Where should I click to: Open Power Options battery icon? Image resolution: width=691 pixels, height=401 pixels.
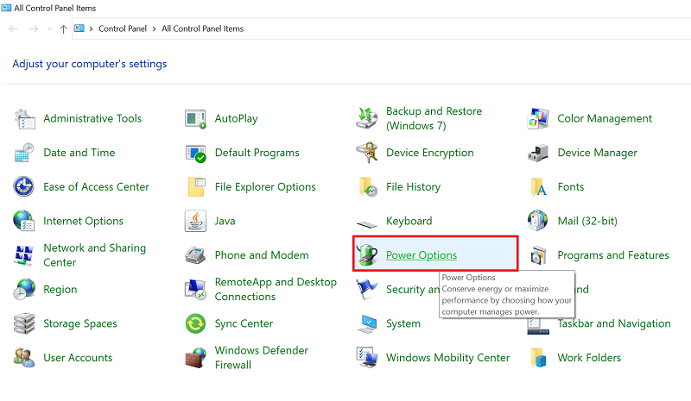coord(366,255)
